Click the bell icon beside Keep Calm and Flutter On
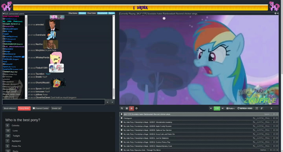This screenshot has height=152, width=283. 121,134
